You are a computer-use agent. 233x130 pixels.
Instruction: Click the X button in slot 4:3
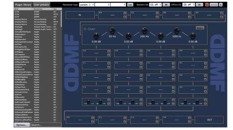point(205,88)
